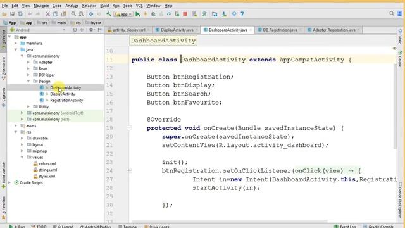Select RegistrationActivity in project tree
This screenshot has width=405, height=228.
[66, 100]
